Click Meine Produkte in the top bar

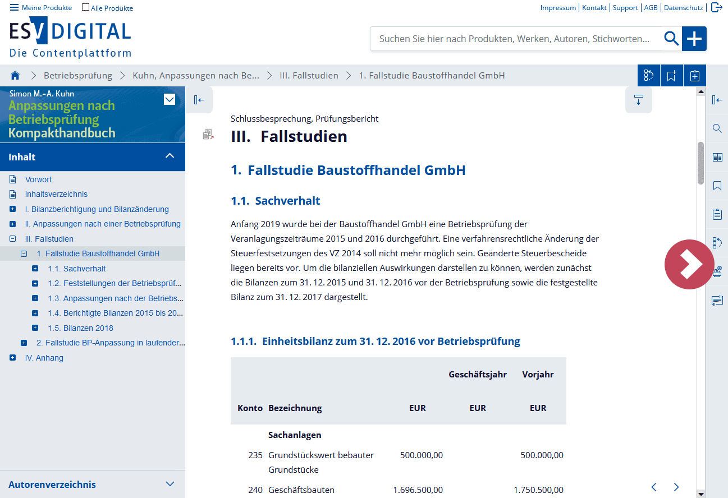pyautogui.click(x=47, y=8)
